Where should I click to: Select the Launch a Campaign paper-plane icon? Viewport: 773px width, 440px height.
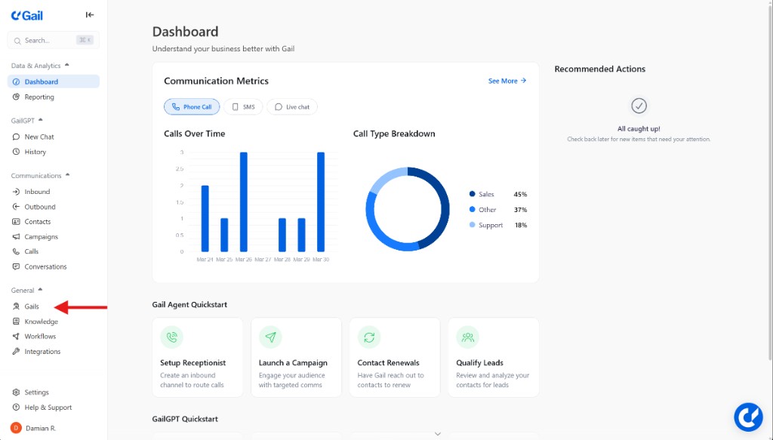coord(270,337)
